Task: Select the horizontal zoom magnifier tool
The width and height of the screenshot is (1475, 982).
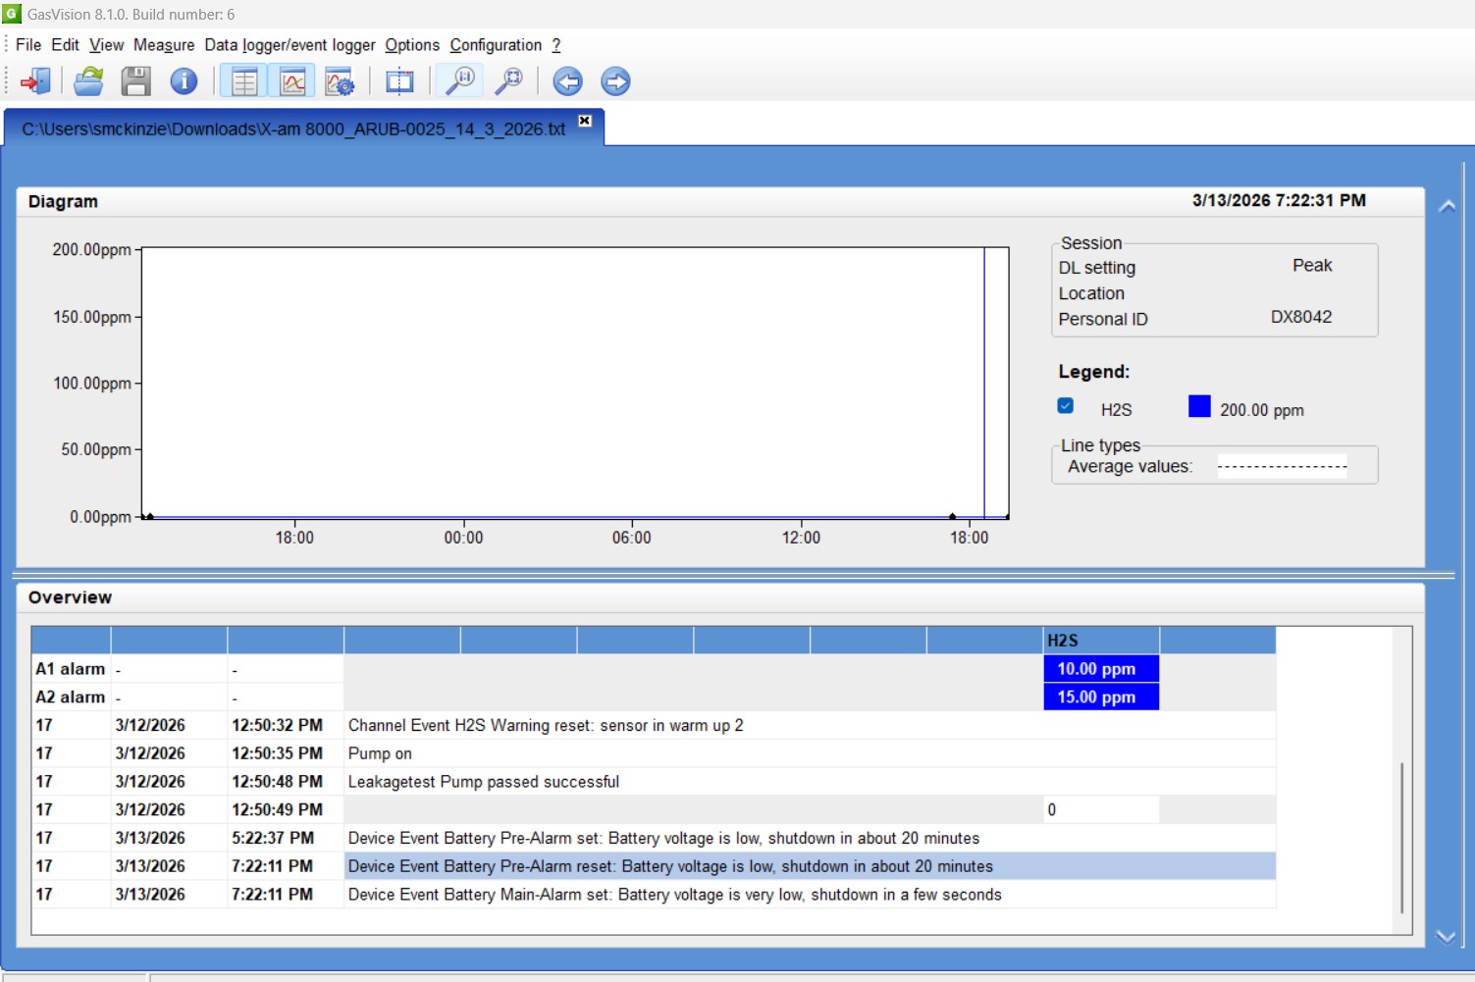Action: pos(459,81)
